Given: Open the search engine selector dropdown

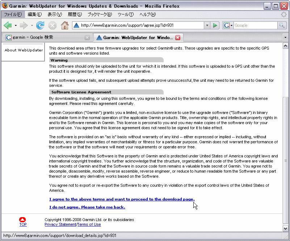Looking at the screenshot, I should pos(231,25).
